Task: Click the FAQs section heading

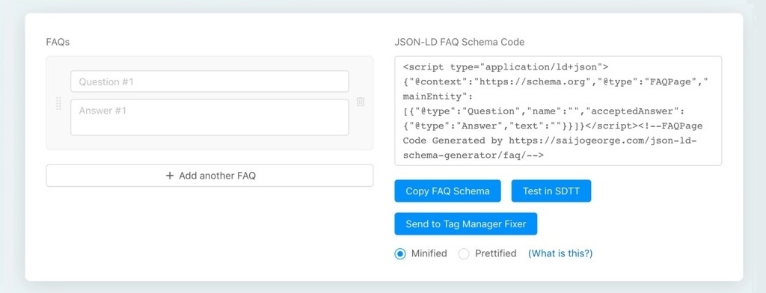Action: click(58, 42)
